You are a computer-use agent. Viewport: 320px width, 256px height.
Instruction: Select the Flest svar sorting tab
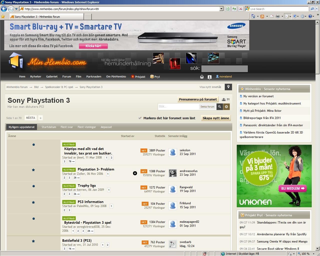click(x=67, y=127)
